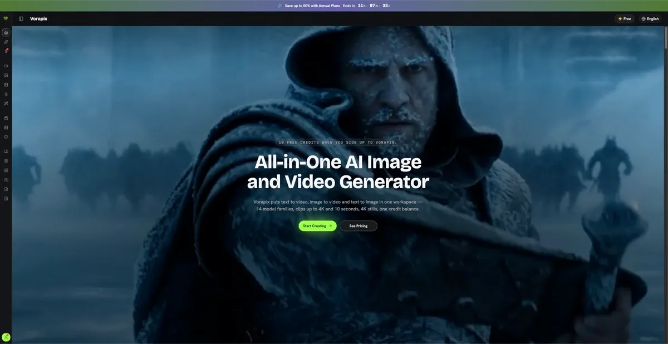The width and height of the screenshot is (668, 344).
Task: Click the magic wand icon in the sidebar
Action: point(6,104)
